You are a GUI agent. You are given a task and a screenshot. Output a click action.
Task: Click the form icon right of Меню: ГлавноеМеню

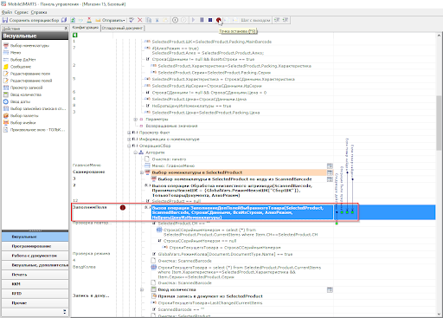pos(330,165)
